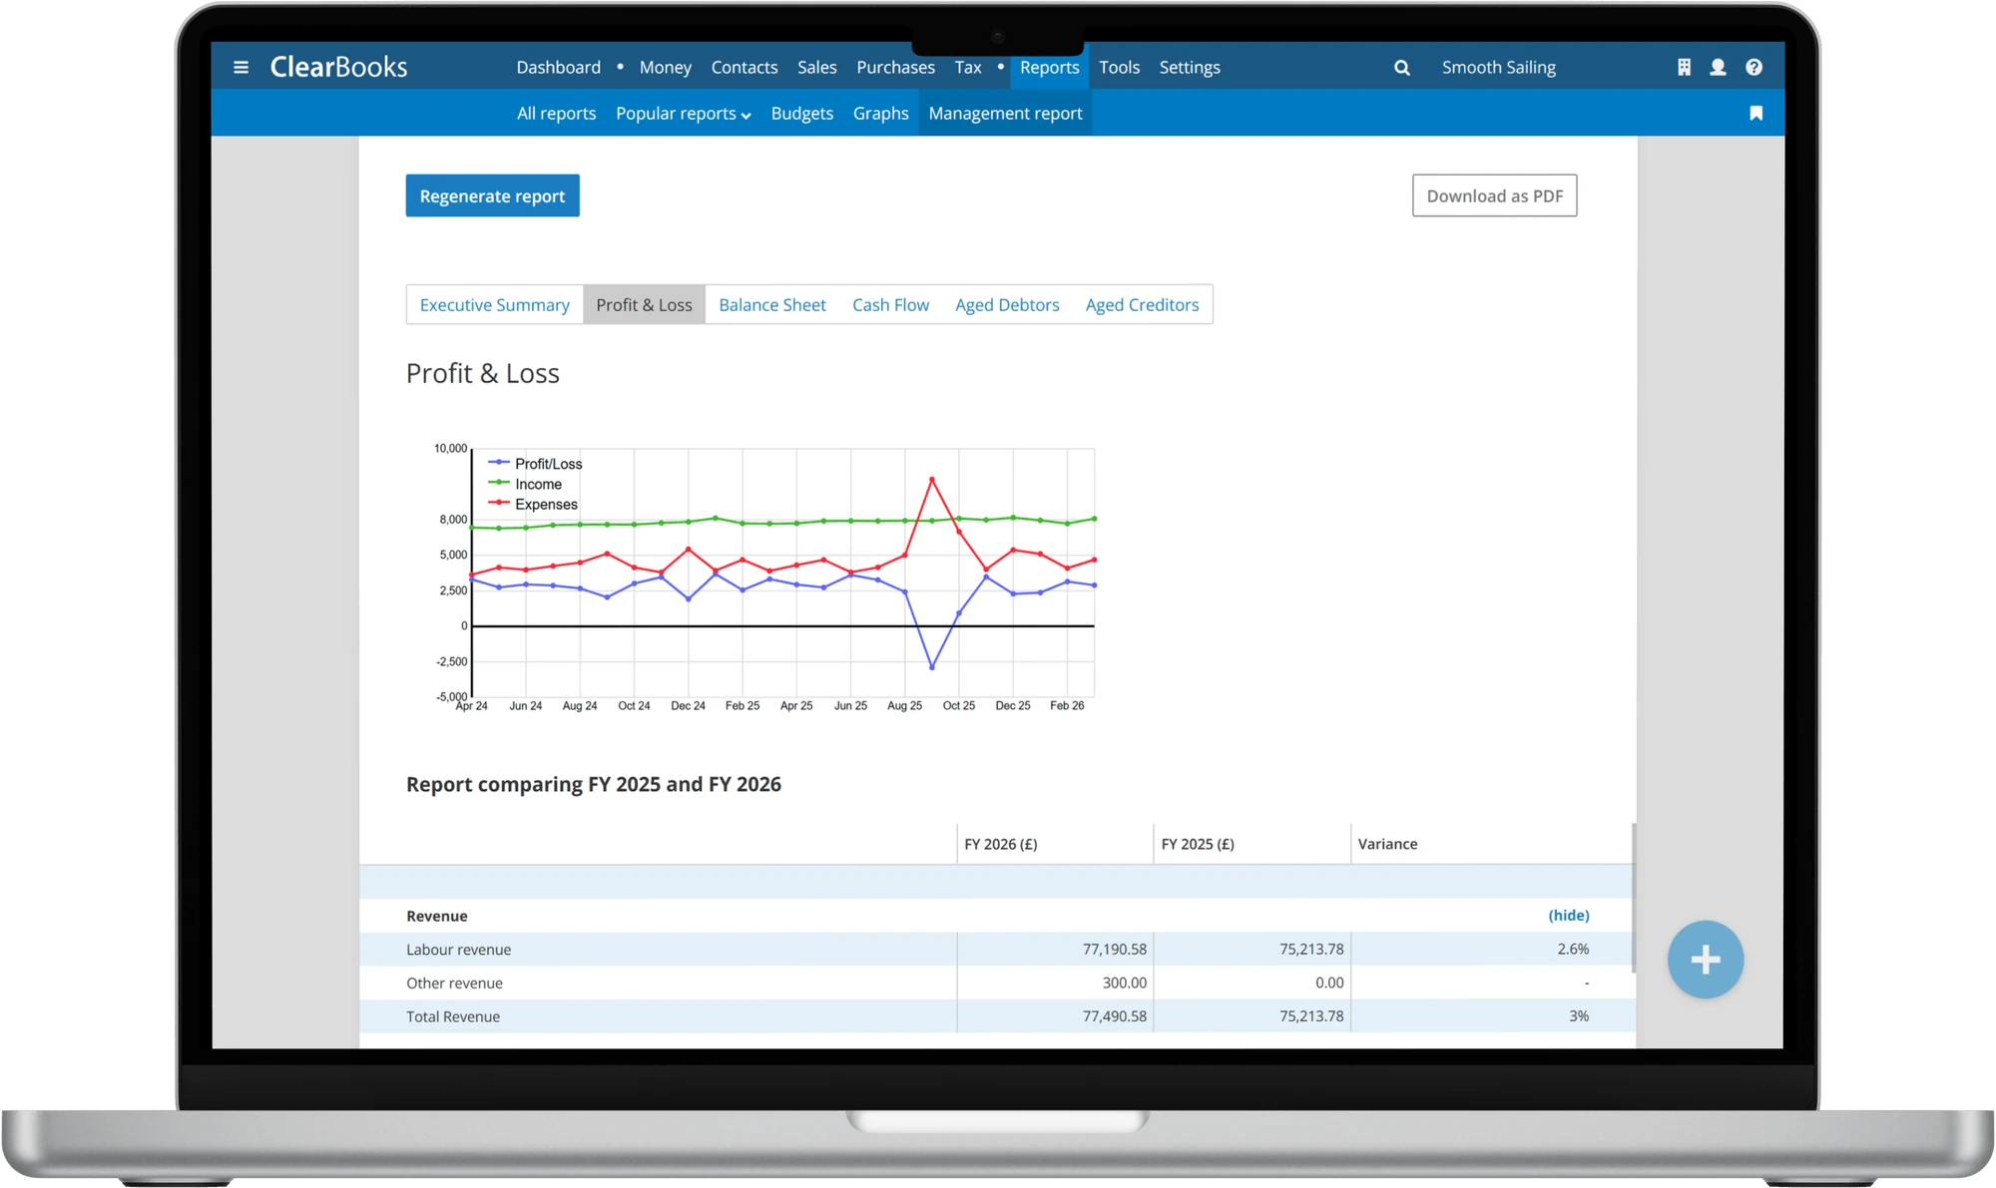Click the table's vertical scrollbar
The width and height of the screenshot is (1996, 1188).
(1633, 898)
